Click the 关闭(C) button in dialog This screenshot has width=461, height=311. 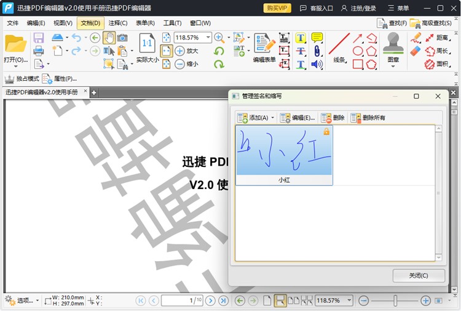tap(419, 276)
